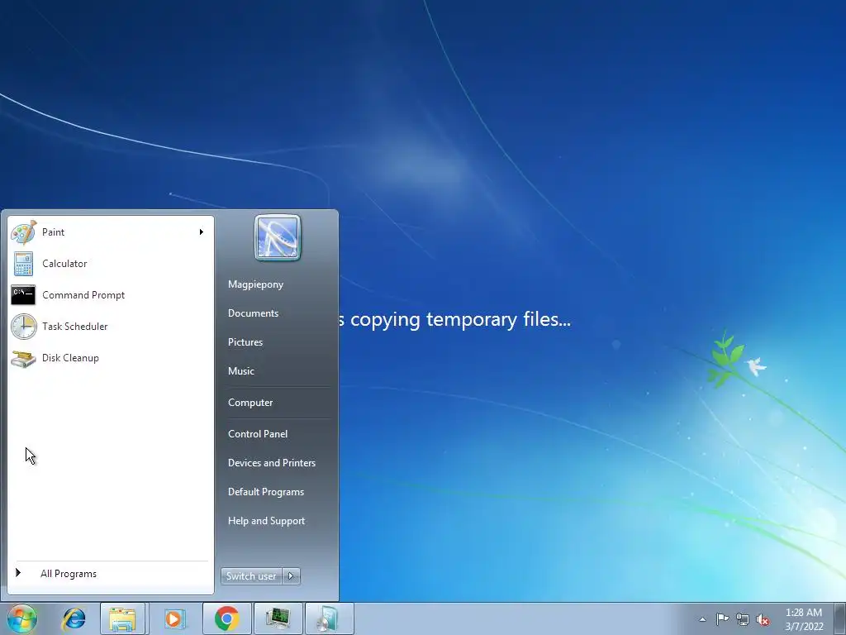This screenshot has width=846, height=635.
Task: Launch the Calculator icon
Action: tap(23, 264)
